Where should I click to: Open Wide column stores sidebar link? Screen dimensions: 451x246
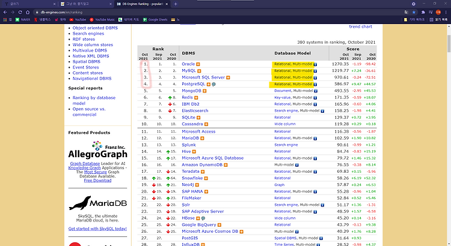[x=93, y=45]
